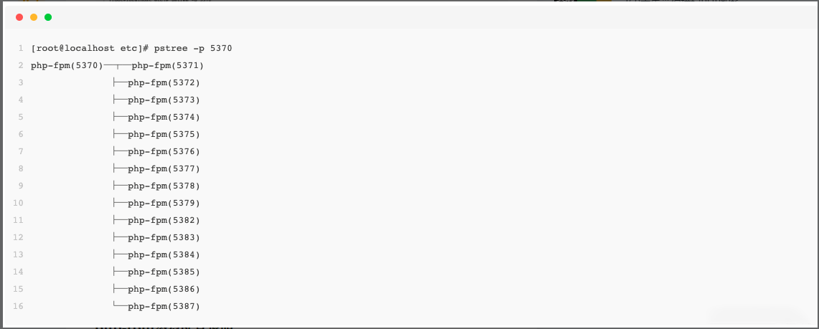Click the red close window dot
Viewport: 819px width, 329px height.
19,17
